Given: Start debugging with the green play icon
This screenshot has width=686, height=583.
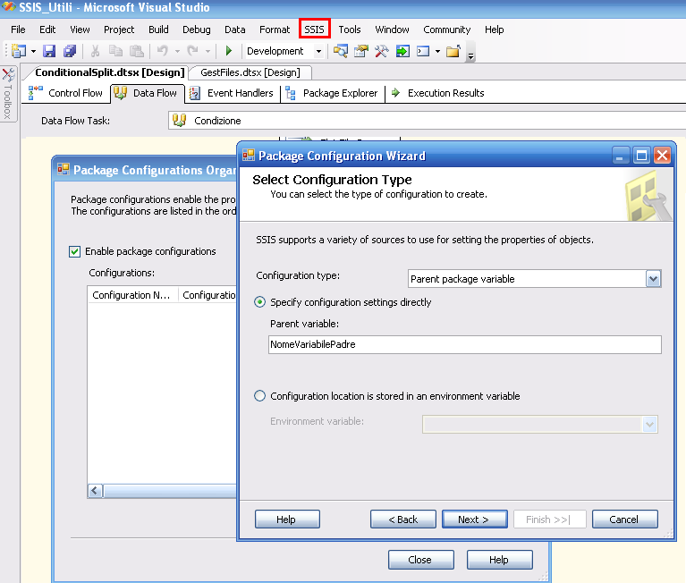Looking at the screenshot, I should pyautogui.click(x=228, y=51).
